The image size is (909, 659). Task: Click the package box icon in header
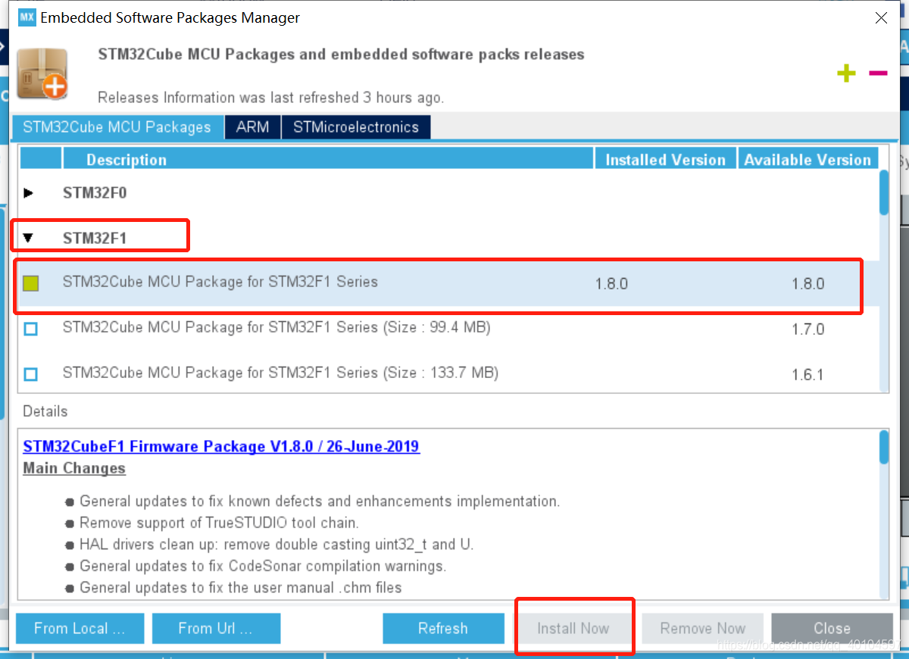coord(42,73)
